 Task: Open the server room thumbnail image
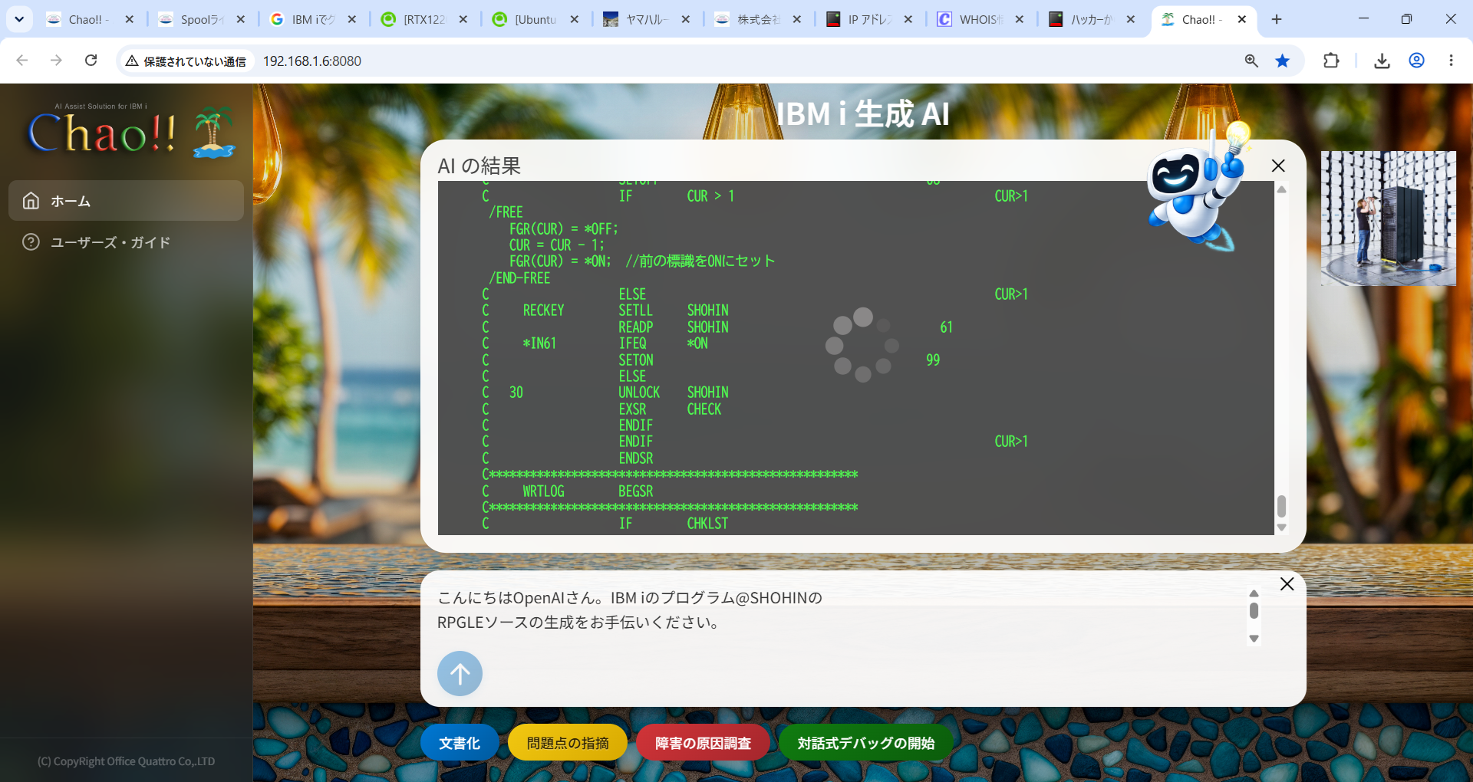tap(1389, 219)
